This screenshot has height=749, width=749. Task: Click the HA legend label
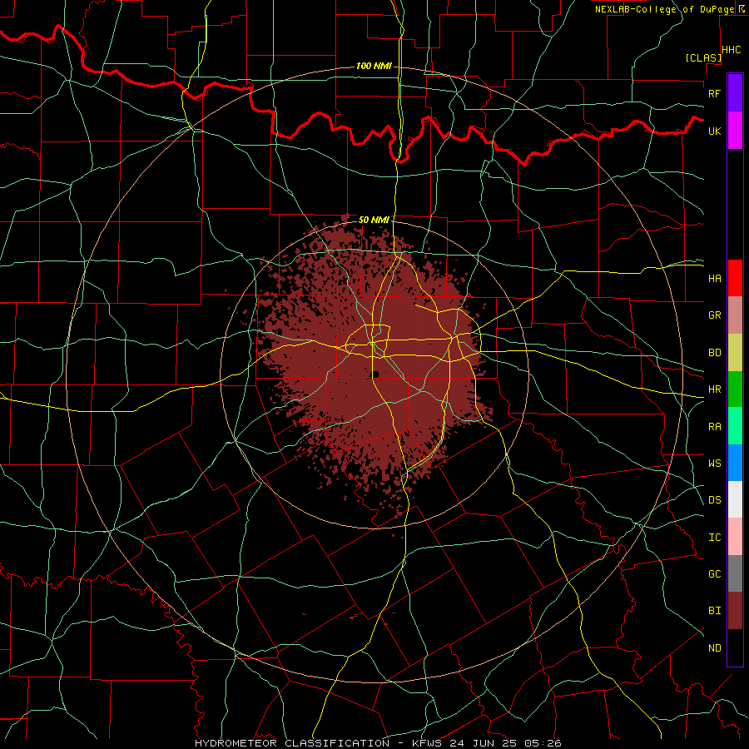(x=714, y=279)
